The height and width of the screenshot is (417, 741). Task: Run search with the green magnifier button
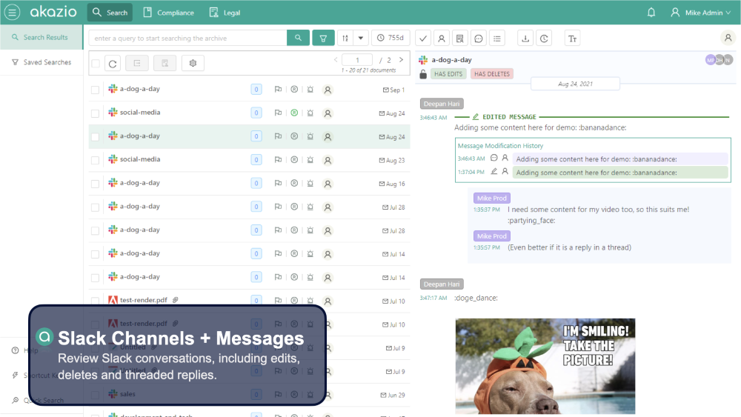298,38
